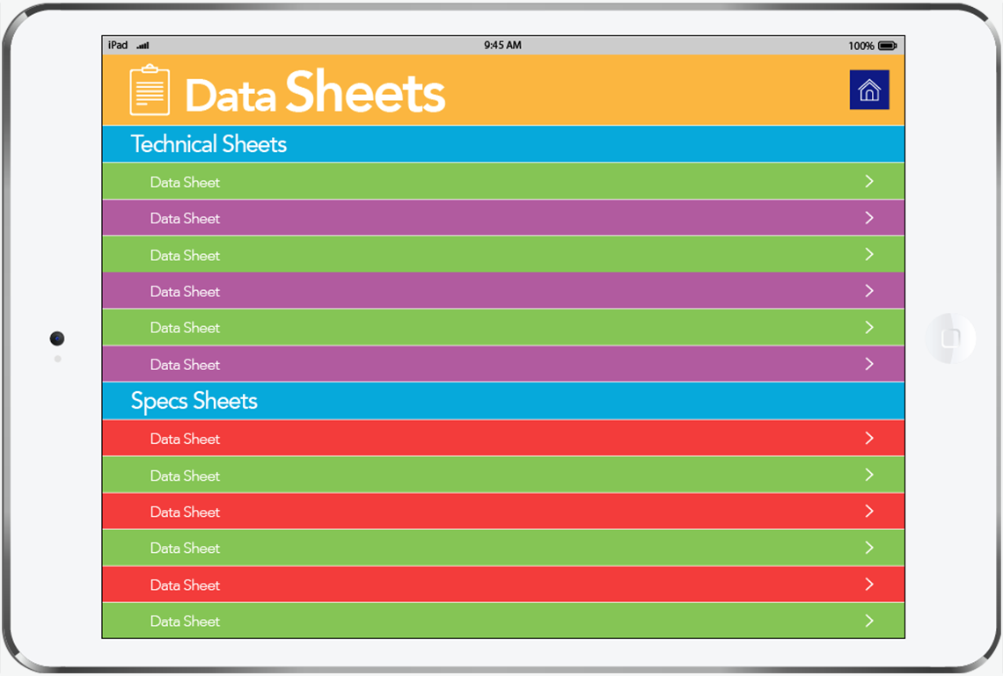
Task: Click the "Data Sheet" label in the first Specs Sheets row
Action: [x=185, y=439]
